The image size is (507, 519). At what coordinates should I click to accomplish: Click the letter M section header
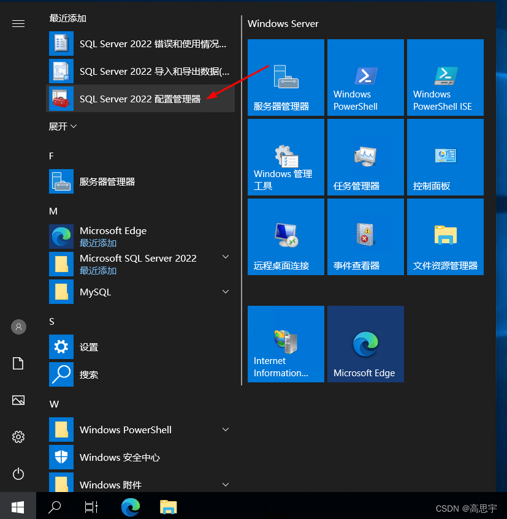point(53,211)
